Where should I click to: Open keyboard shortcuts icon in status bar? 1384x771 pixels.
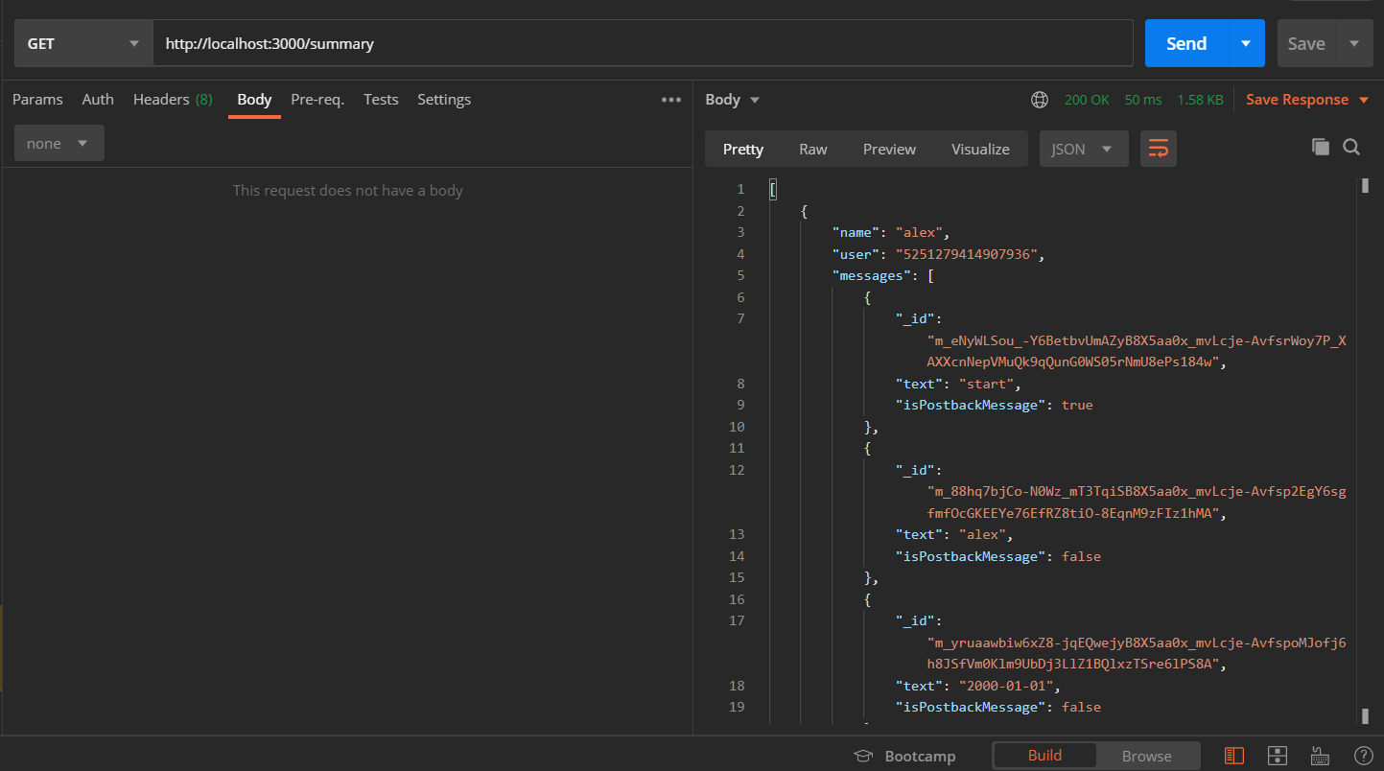tap(1320, 756)
